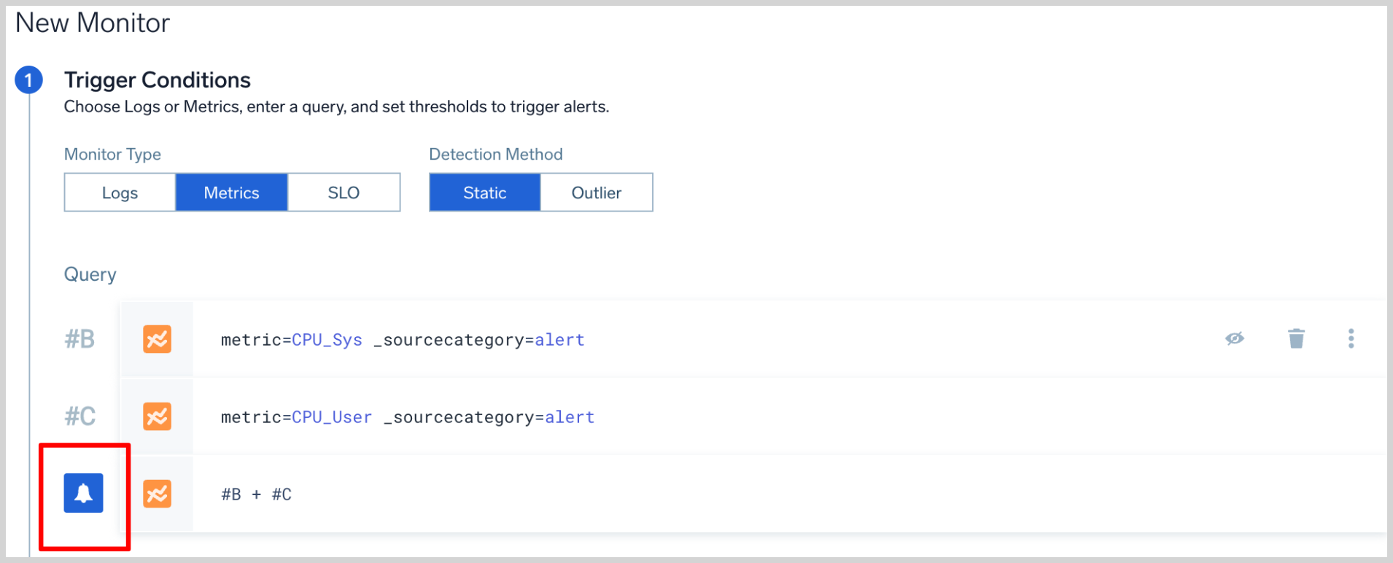This screenshot has height=563, width=1393.
Task: Click the #B row label
Action: coord(79,338)
